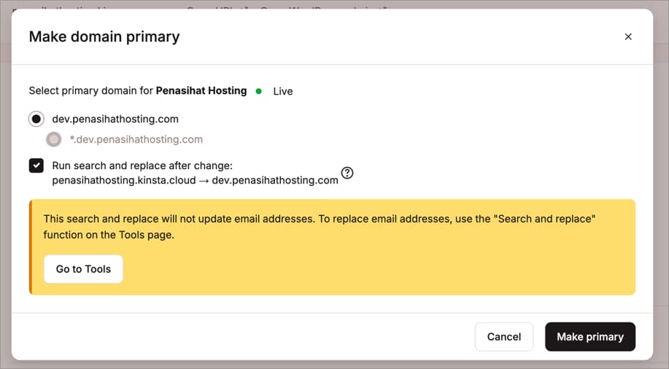Select the *.dev.penasihathosting.com wildcard radio button

coord(53,139)
